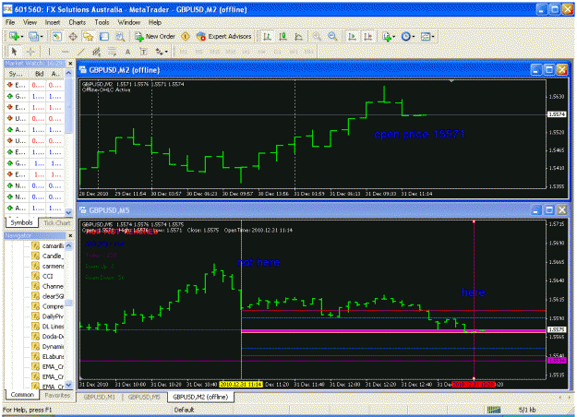Image resolution: width=577 pixels, height=417 pixels.
Task: Click the Default profile in status bar
Action: tap(184, 410)
